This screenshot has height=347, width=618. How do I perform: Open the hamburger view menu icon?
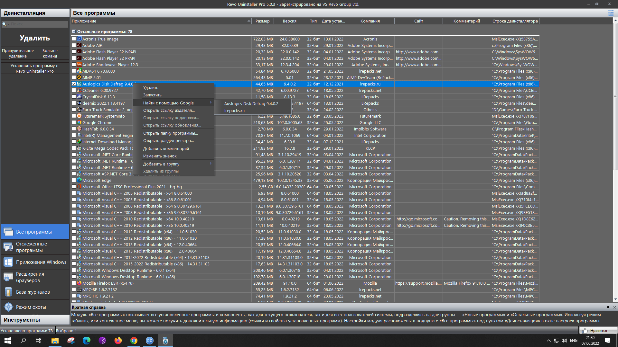click(610, 13)
